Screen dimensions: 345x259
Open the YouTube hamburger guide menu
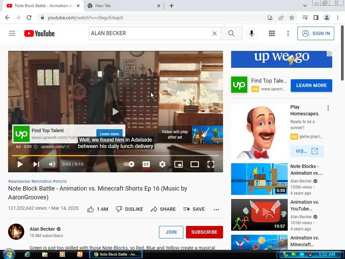[x=12, y=33]
